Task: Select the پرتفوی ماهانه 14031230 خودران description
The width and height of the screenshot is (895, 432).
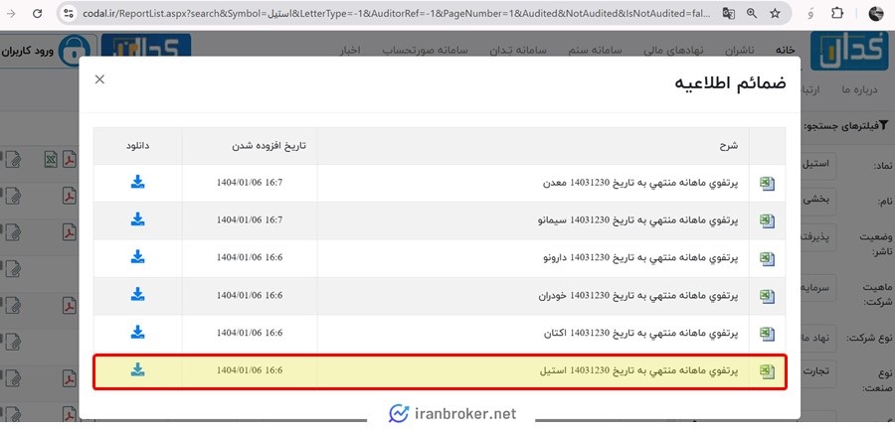Action: click(638, 296)
